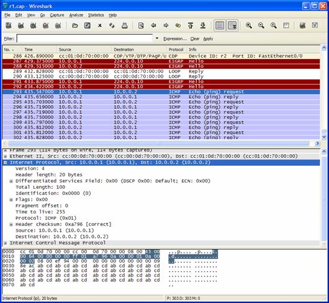Jump to last packet arrow icon
This screenshot has height=303, width=329.
[203, 25]
